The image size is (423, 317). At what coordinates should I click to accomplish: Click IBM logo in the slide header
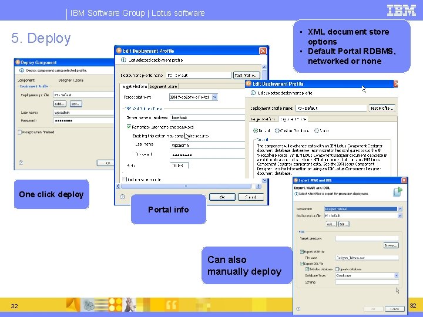point(401,11)
